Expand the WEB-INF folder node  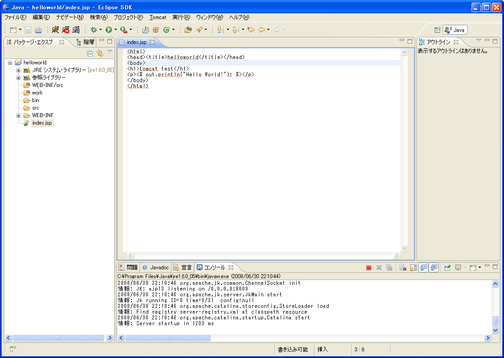coord(18,116)
